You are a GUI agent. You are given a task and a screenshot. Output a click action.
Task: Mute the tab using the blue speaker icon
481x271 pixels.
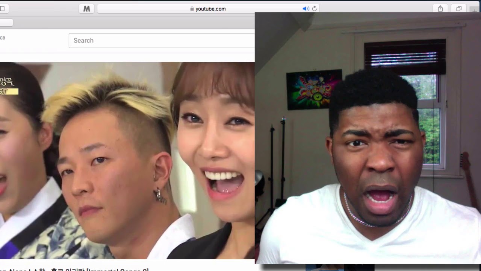coord(306,9)
